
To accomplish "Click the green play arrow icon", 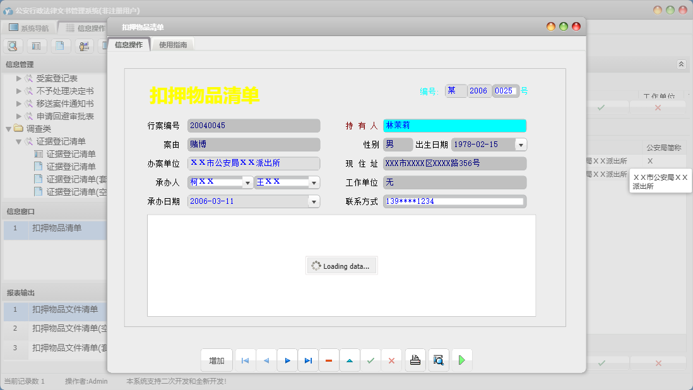I will click(x=462, y=360).
